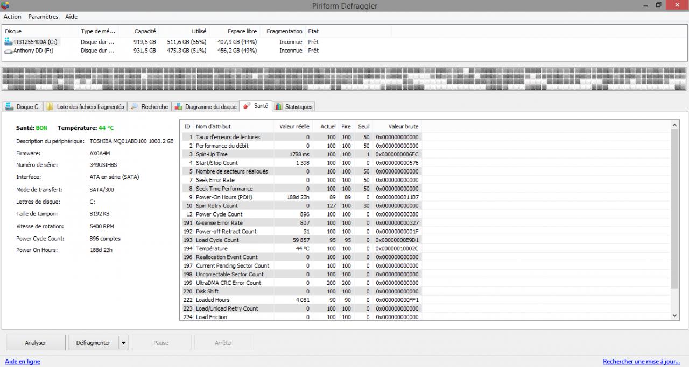This screenshot has height=367, width=689.
Task: Click the TOSHIBA MQ01ABD100 device description
Action: [131, 141]
